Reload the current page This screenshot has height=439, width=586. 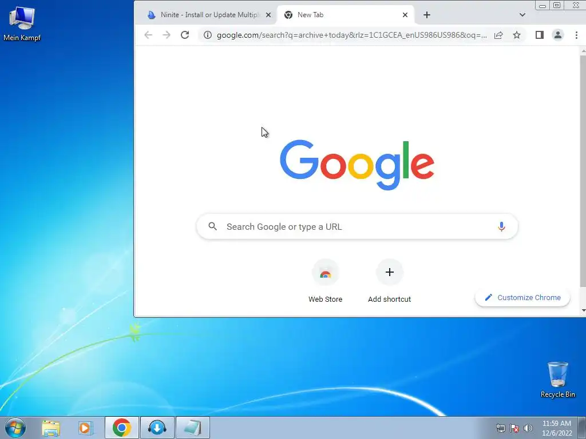[185, 35]
